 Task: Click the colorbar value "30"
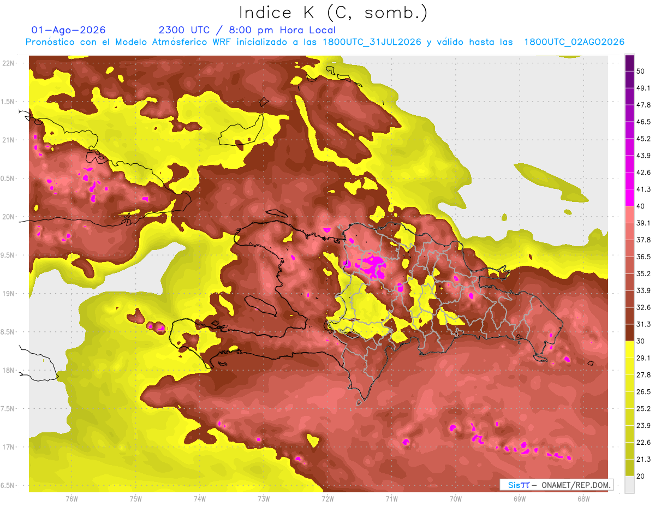coord(641,342)
